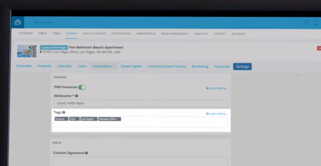321x166 pixels.
Task: Click the Nickname input field
Action: 141,103
